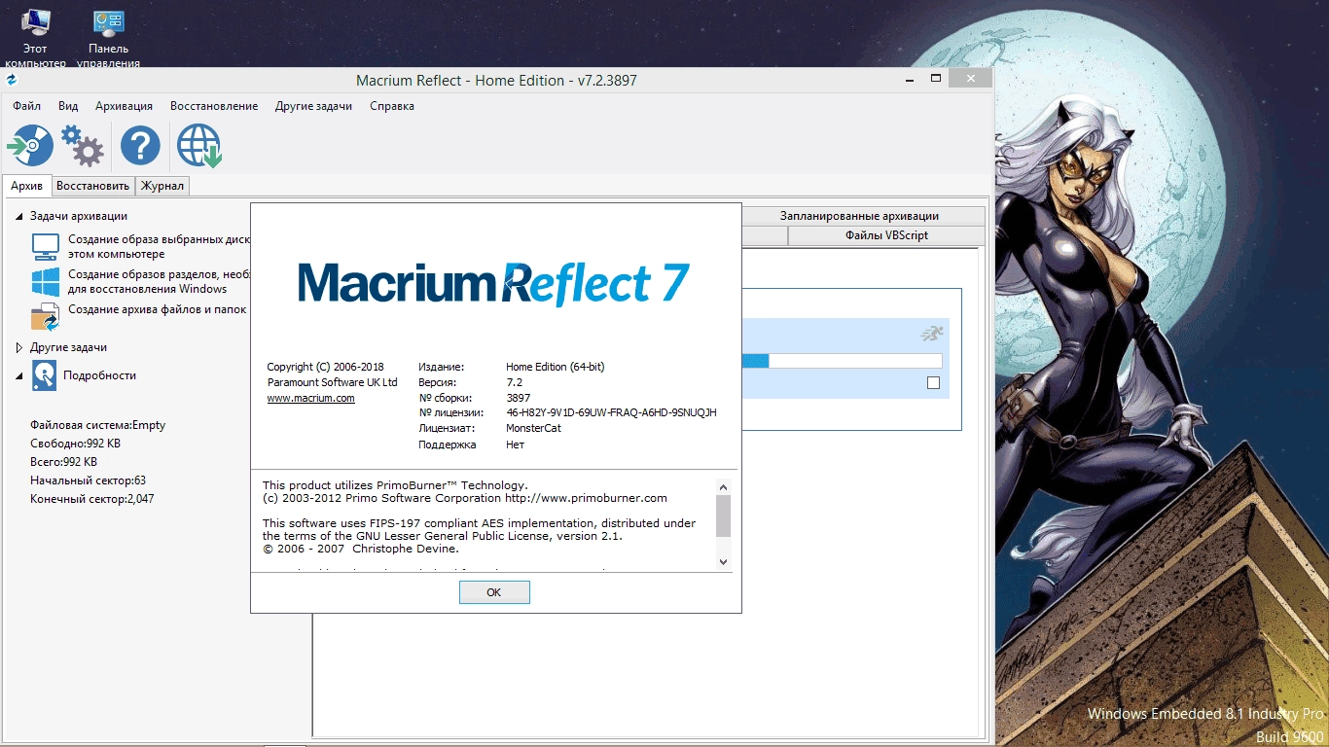This screenshot has width=1329, height=747.
Task: Select the Файлы VBScript tab
Action: coord(886,235)
